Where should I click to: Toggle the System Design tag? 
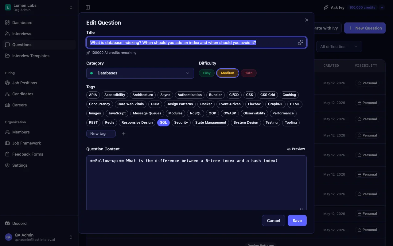[x=246, y=122]
